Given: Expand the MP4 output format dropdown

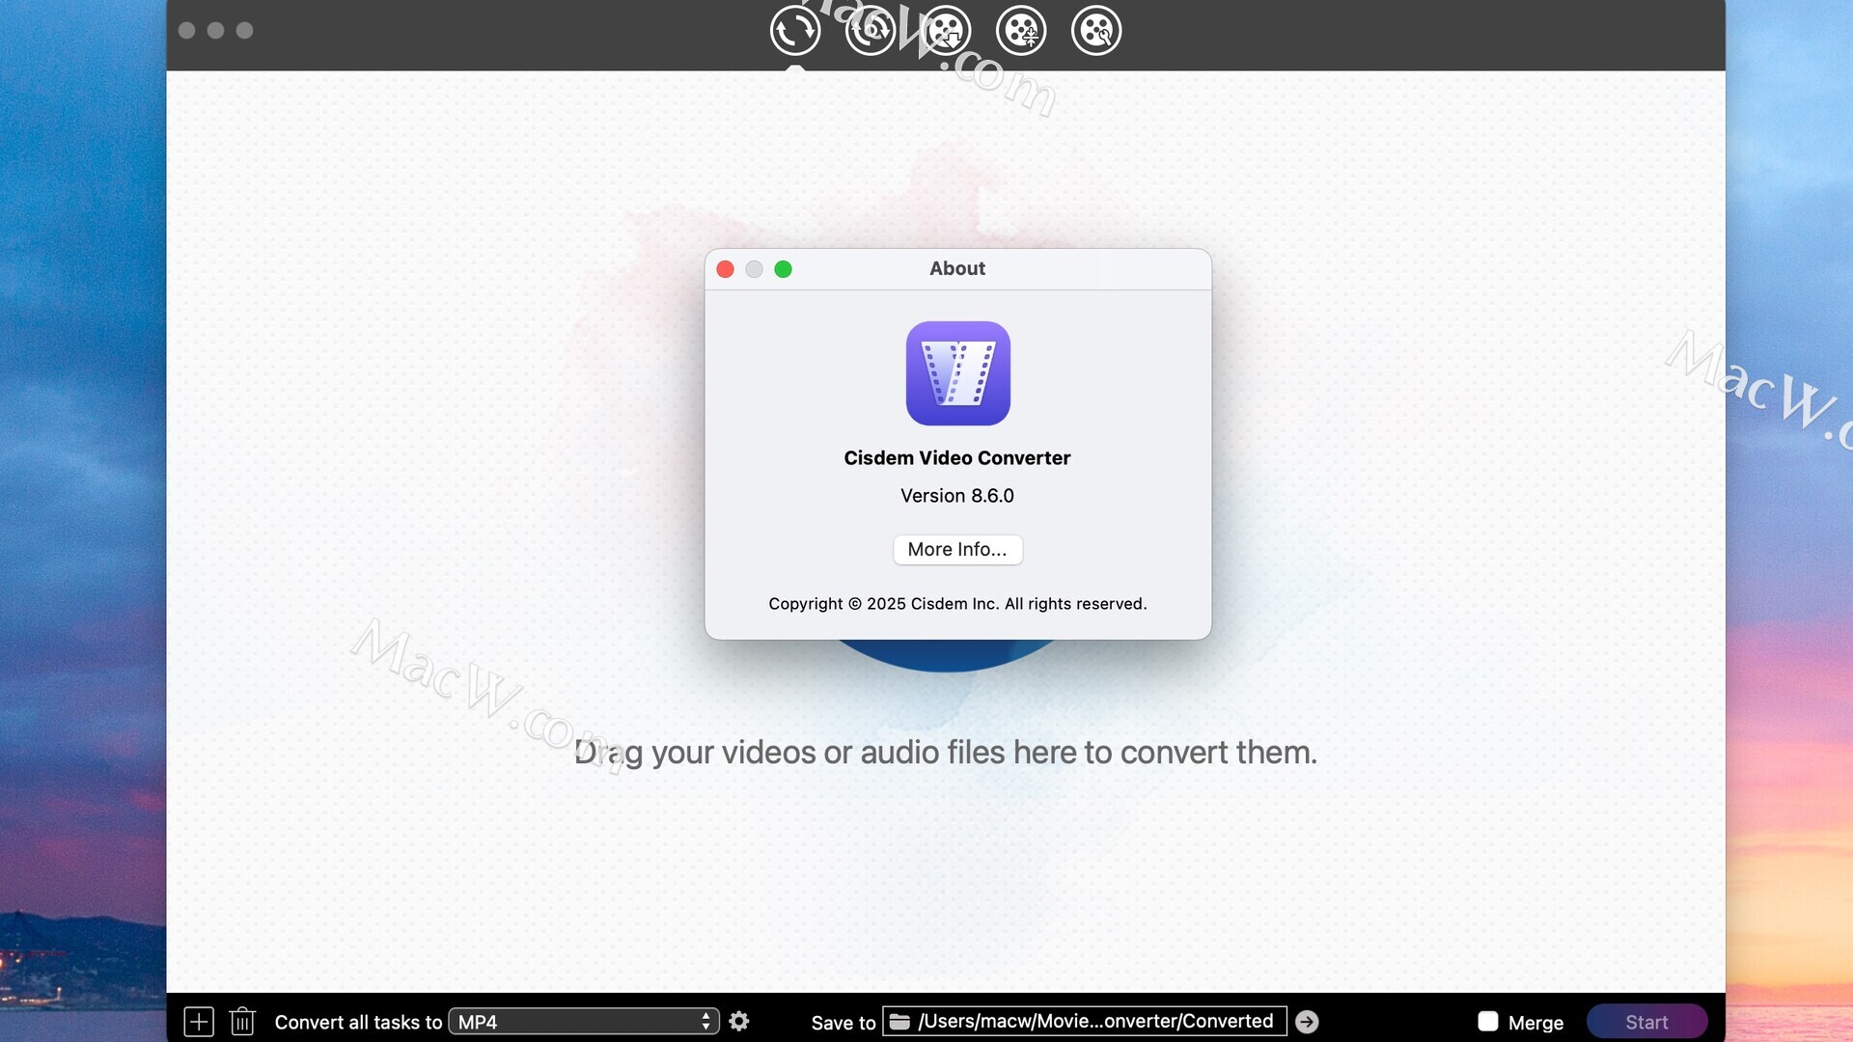Looking at the screenshot, I should (x=584, y=1022).
